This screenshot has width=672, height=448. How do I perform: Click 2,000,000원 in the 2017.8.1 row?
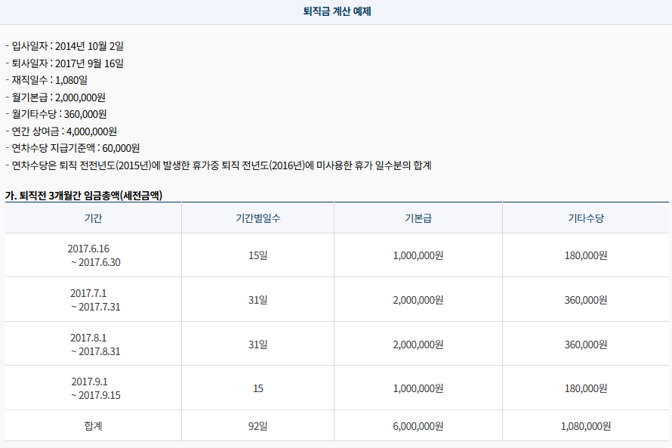pos(418,344)
